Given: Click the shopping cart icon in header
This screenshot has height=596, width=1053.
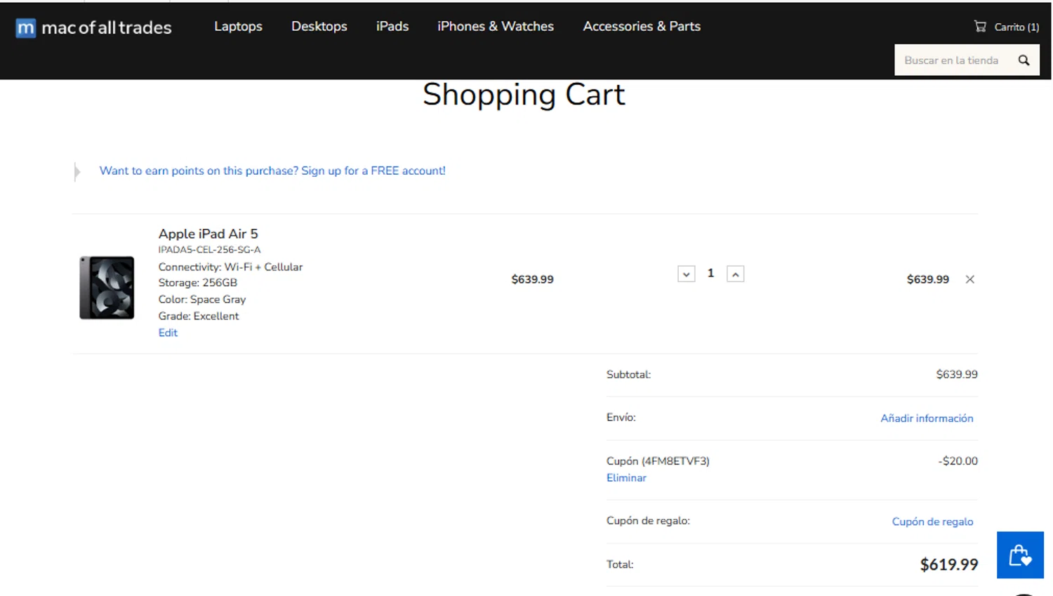Looking at the screenshot, I should click(980, 27).
